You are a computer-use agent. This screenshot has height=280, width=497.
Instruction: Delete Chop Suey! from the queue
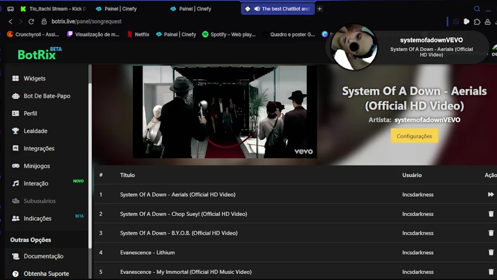pyautogui.click(x=491, y=214)
